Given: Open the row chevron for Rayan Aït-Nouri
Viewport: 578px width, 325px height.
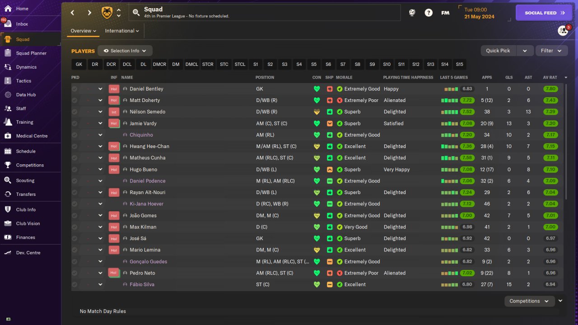Looking at the screenshot, I should tap(100, 192).
